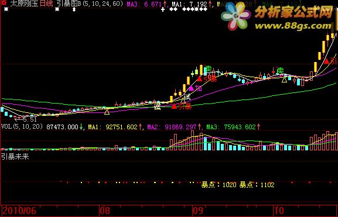Click the magenta MA3: 6.671 value

point(144,4)
